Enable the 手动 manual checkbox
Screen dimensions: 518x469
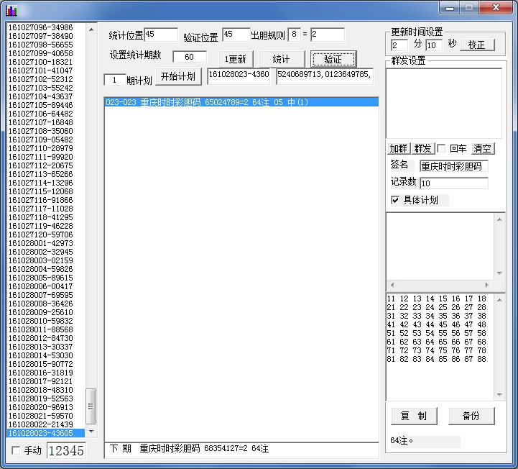(x=17, y=450)
